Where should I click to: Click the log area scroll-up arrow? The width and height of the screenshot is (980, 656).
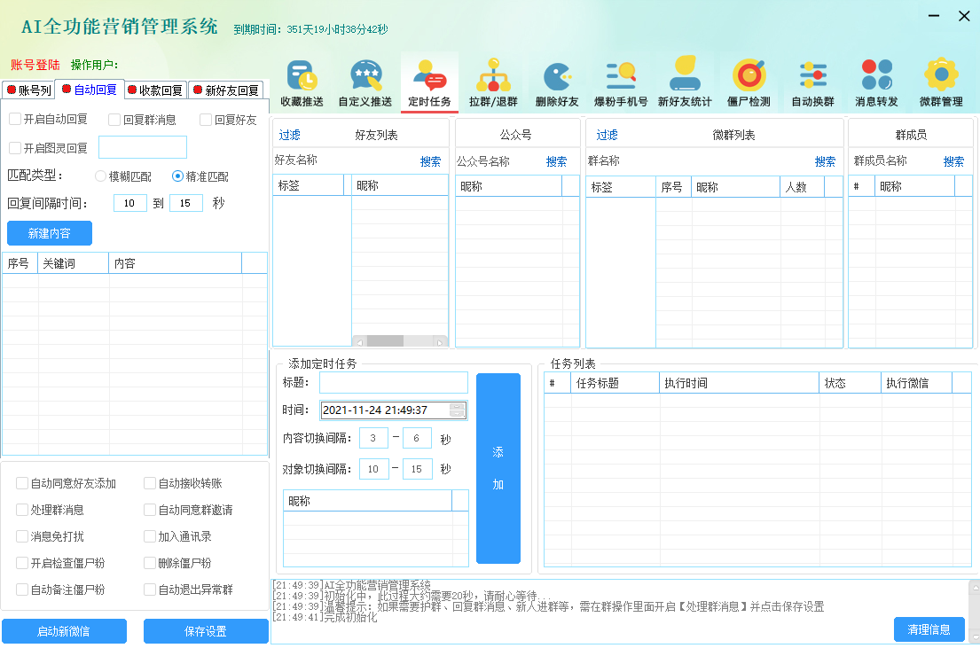[x=975, y=587]
